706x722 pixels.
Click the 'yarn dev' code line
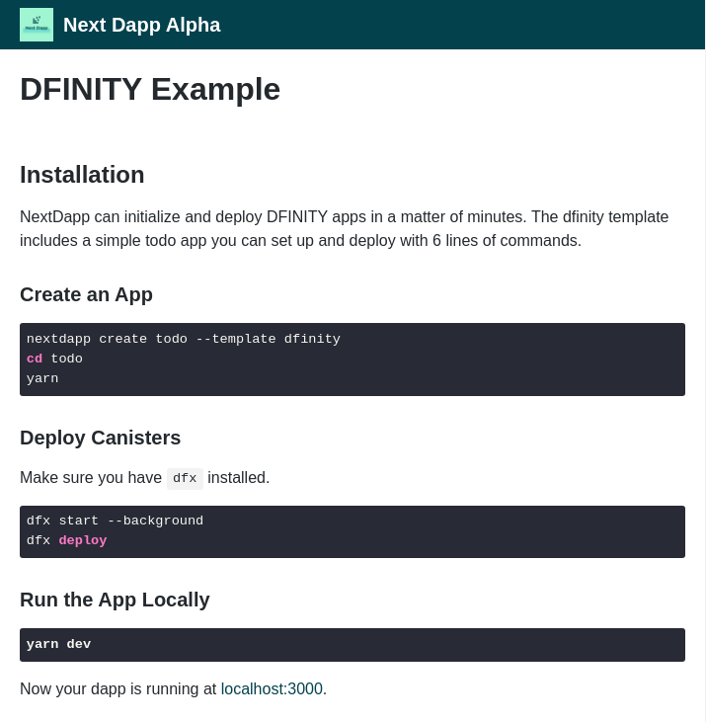tap(58, 644)
